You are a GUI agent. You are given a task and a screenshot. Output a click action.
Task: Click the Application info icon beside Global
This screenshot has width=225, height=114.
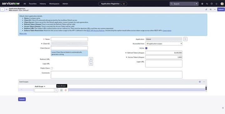pyautogui.click(x=185, y=39)
